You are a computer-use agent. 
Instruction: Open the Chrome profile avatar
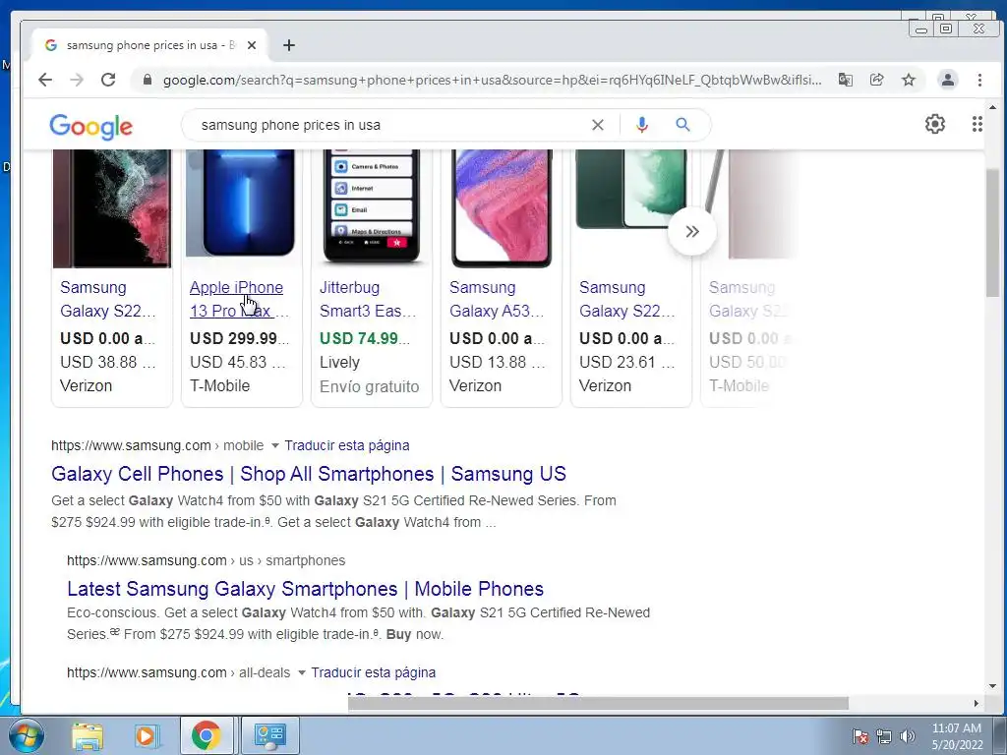click(x=947, y=80)
